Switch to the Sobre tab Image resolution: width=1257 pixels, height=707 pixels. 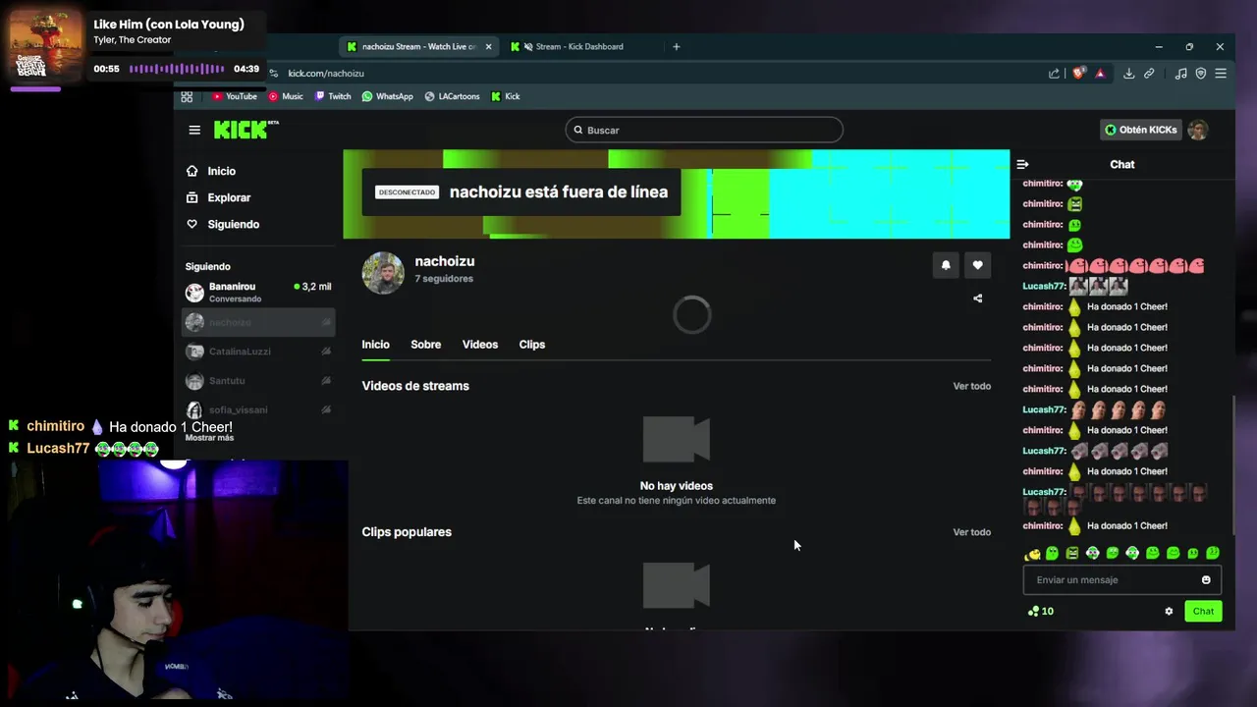425,345
